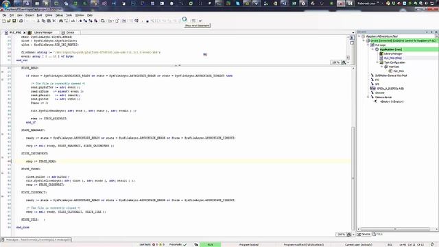Collapse the Camera device tree node
This screenshot has height=247, width=439.
[368, 97]
